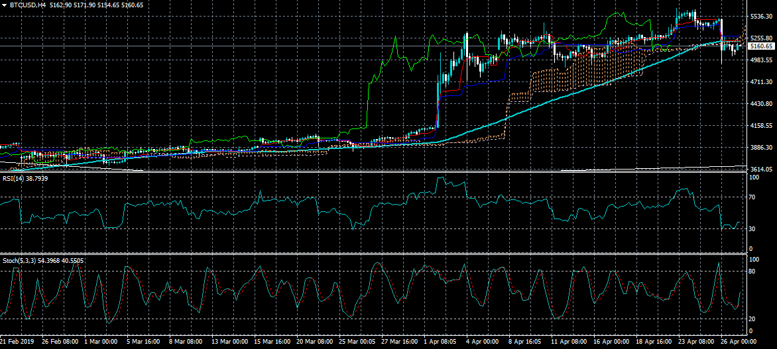The width and height of the screenshot is (777, 349).
Task: Click the 5536.30 price axis label
Action: pos(760,16)
